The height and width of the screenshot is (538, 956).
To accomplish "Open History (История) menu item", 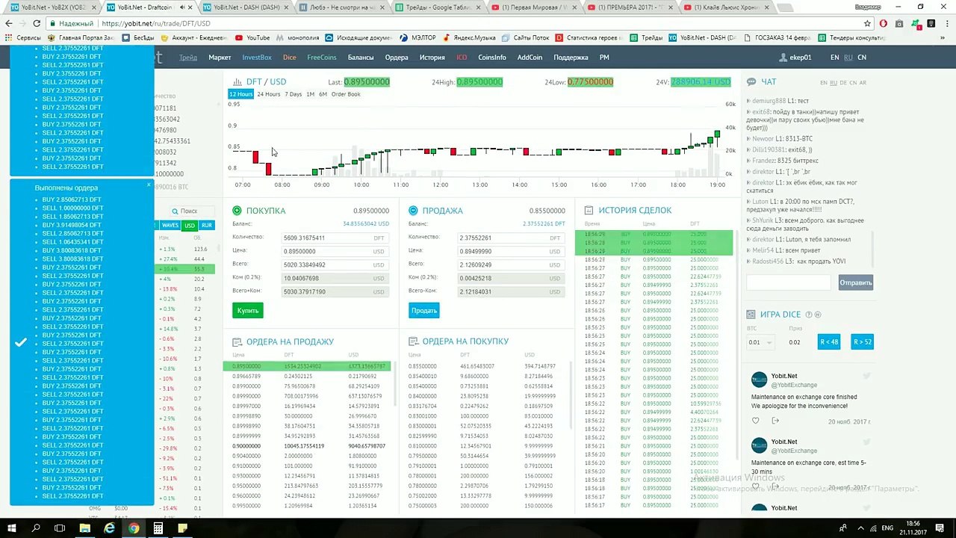I will (432, 58).
